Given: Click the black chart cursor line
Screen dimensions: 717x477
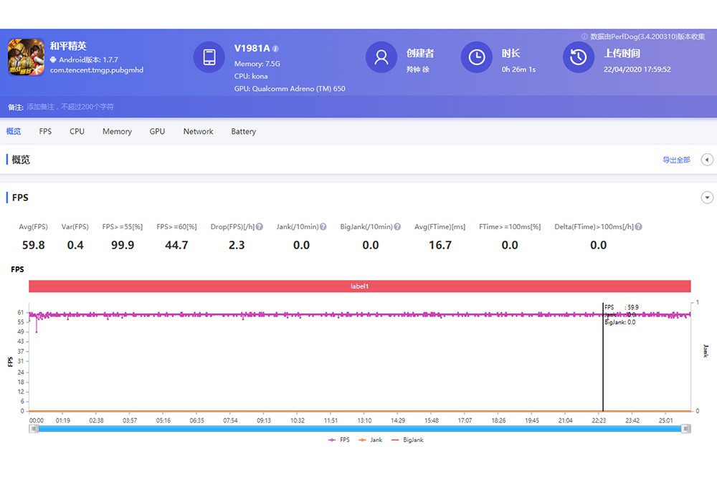Looking at the screenshot, I should pyautogui.click(x=603, y=357).
